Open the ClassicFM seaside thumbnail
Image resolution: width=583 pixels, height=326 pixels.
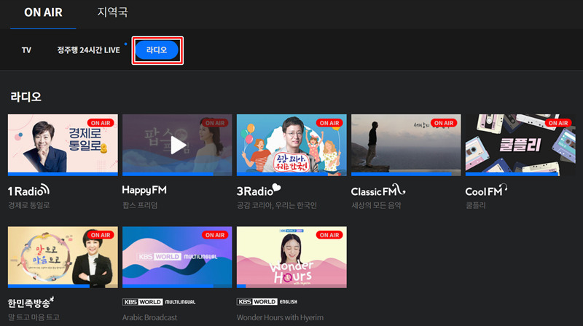tap(406, 146)
